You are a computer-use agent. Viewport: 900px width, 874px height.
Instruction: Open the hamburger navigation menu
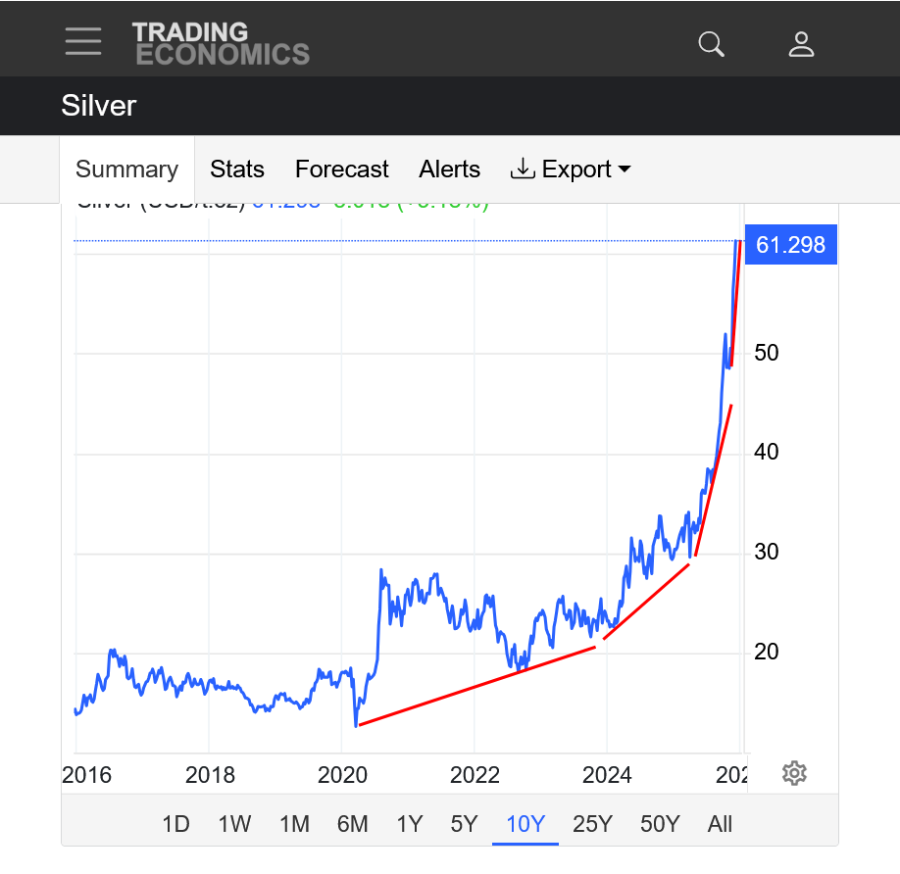pyautogui.click(x=83, y=42)
